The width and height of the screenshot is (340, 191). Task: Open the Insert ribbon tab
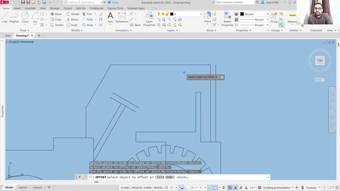[17, 8]
